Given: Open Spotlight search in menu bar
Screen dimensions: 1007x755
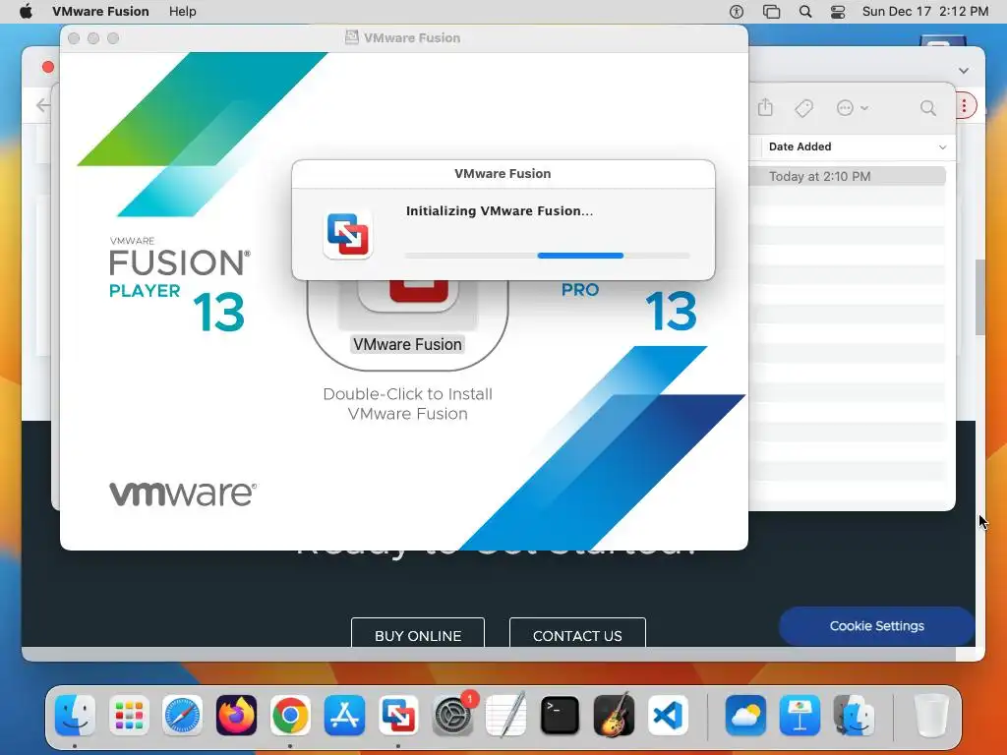Looking at the screenshot, I should click(x=805, y=12).
